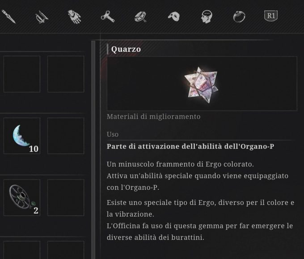The height and width of the screenshot is (259, 304).
Task: Select the dagger weapons category icon
Action: (x=8, y=17)
